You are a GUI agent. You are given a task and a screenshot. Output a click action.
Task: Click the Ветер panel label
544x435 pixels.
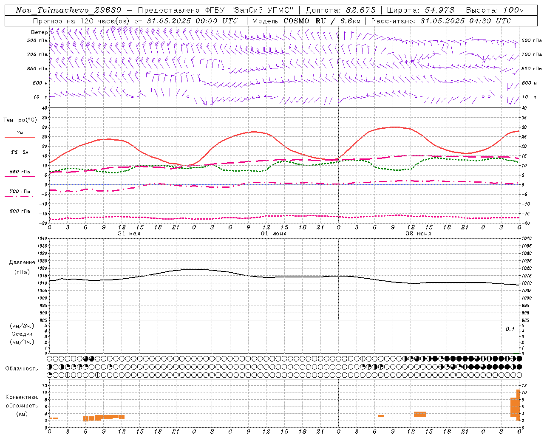click(x=40, y=32)
